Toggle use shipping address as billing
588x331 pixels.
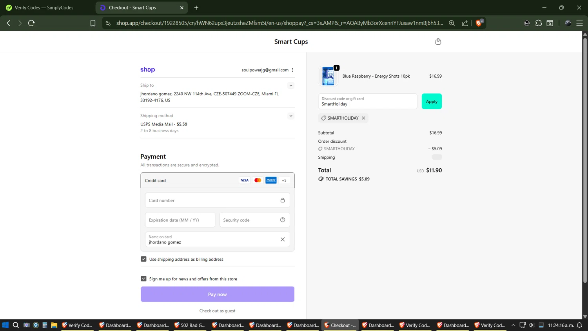point(143,259)
